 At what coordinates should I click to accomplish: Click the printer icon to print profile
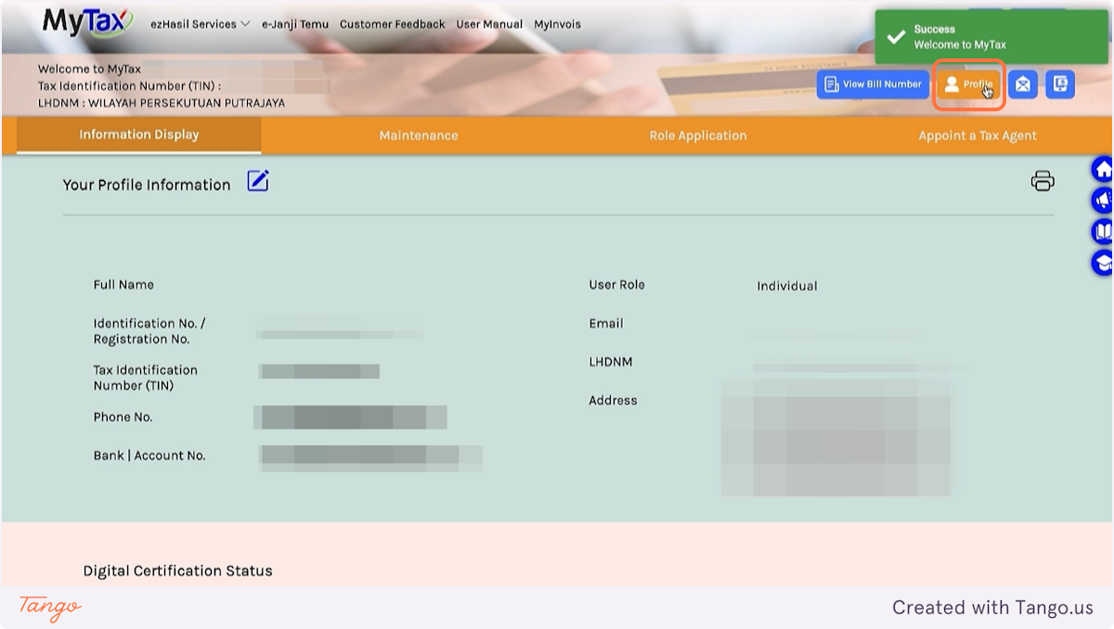(x=1043, y=181)
